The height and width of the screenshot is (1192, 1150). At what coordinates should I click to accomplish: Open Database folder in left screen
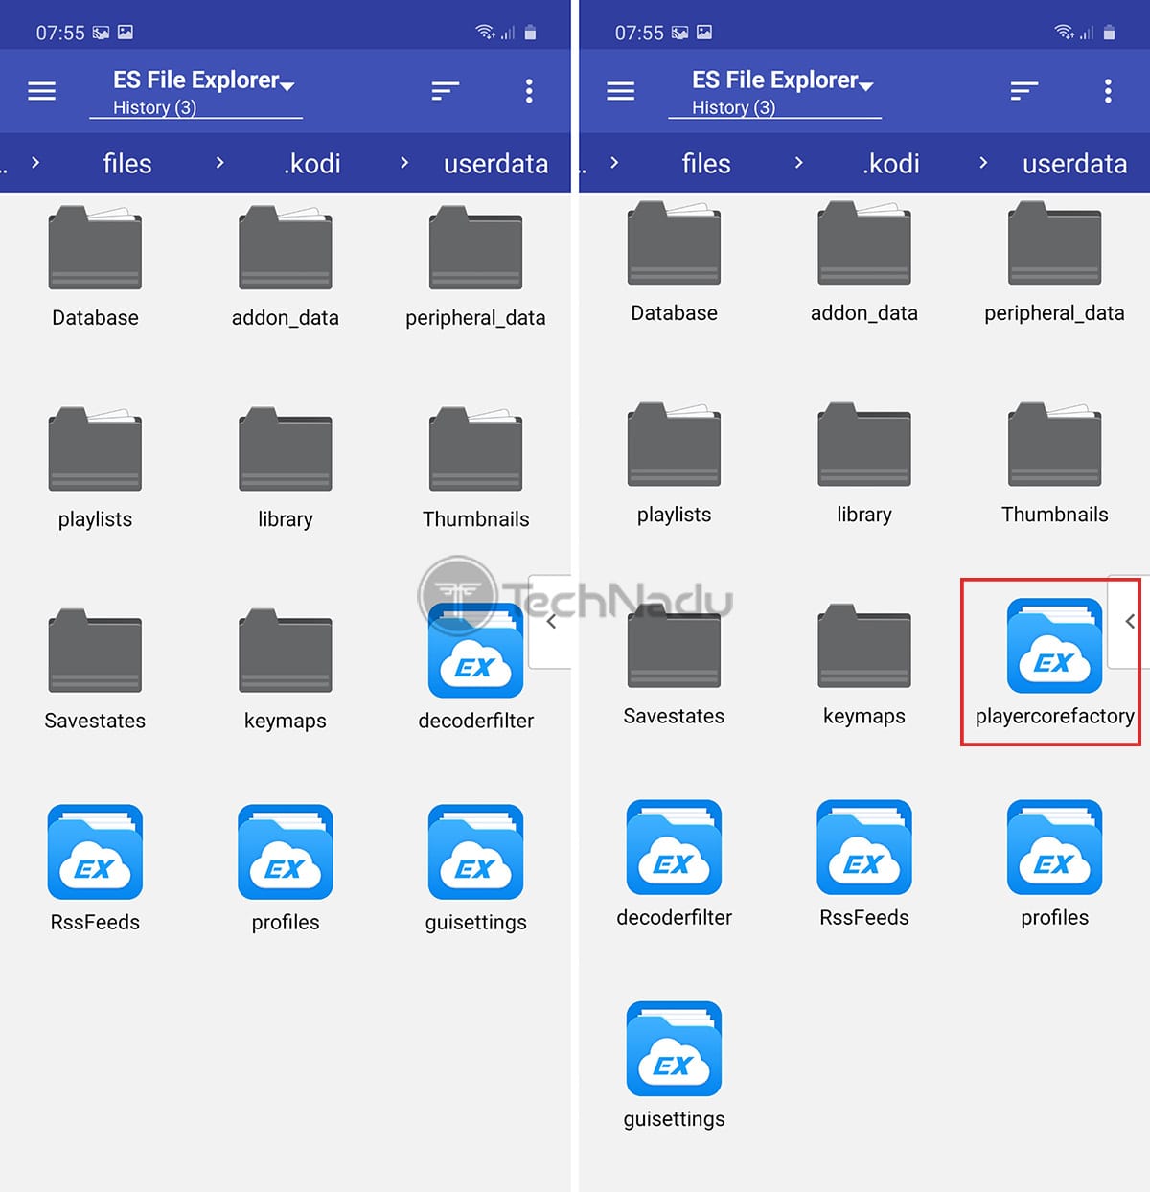coord(95,267)
